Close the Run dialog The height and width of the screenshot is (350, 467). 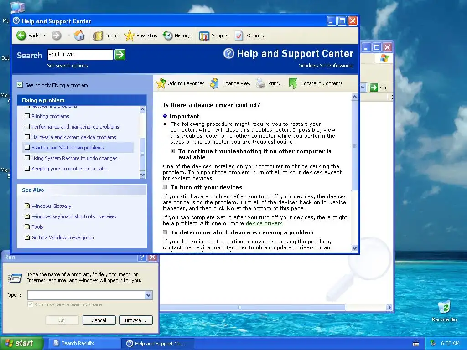pyautogui.click(x=152, y=257)
